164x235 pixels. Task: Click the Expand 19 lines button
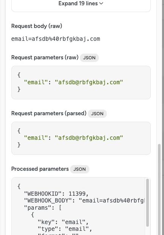click(81, 3)
